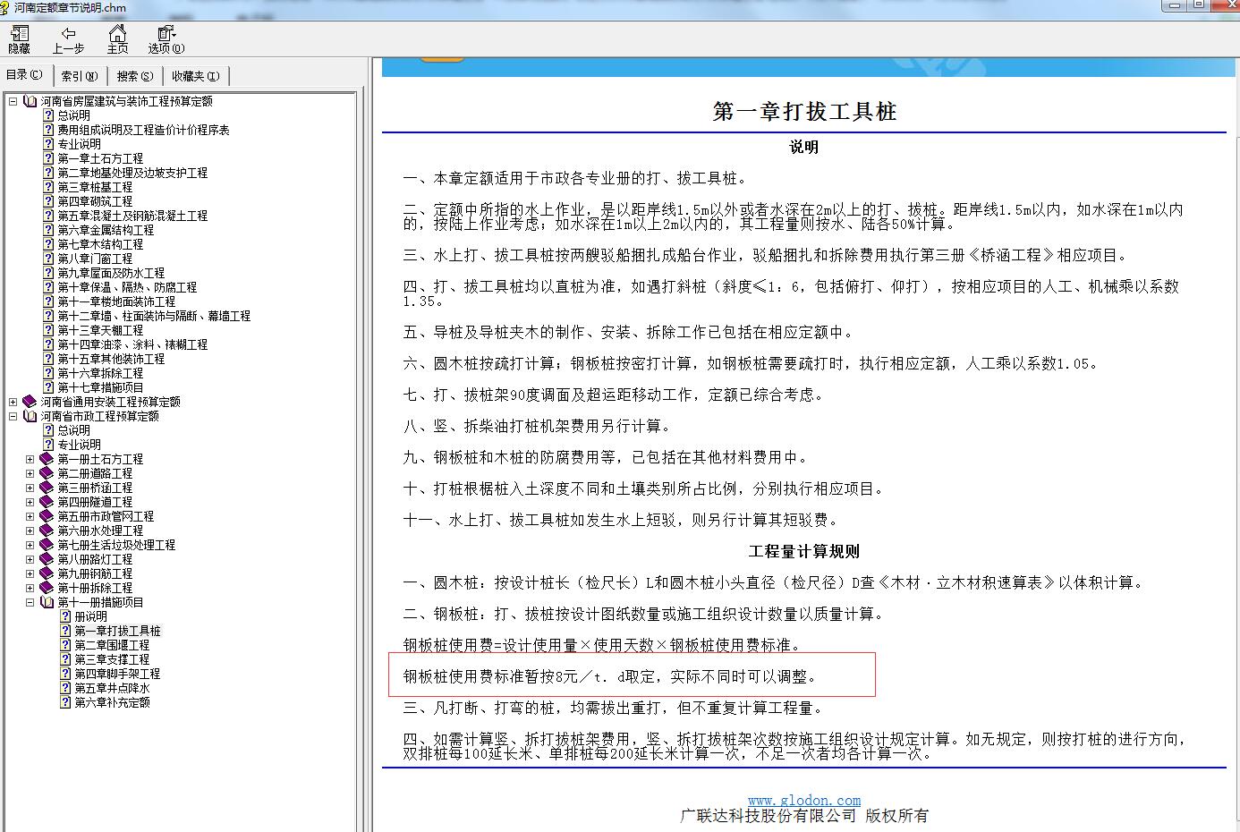Open topic 第五章井点降水
Screen dimensions: 1240x832
coord(112,688)
